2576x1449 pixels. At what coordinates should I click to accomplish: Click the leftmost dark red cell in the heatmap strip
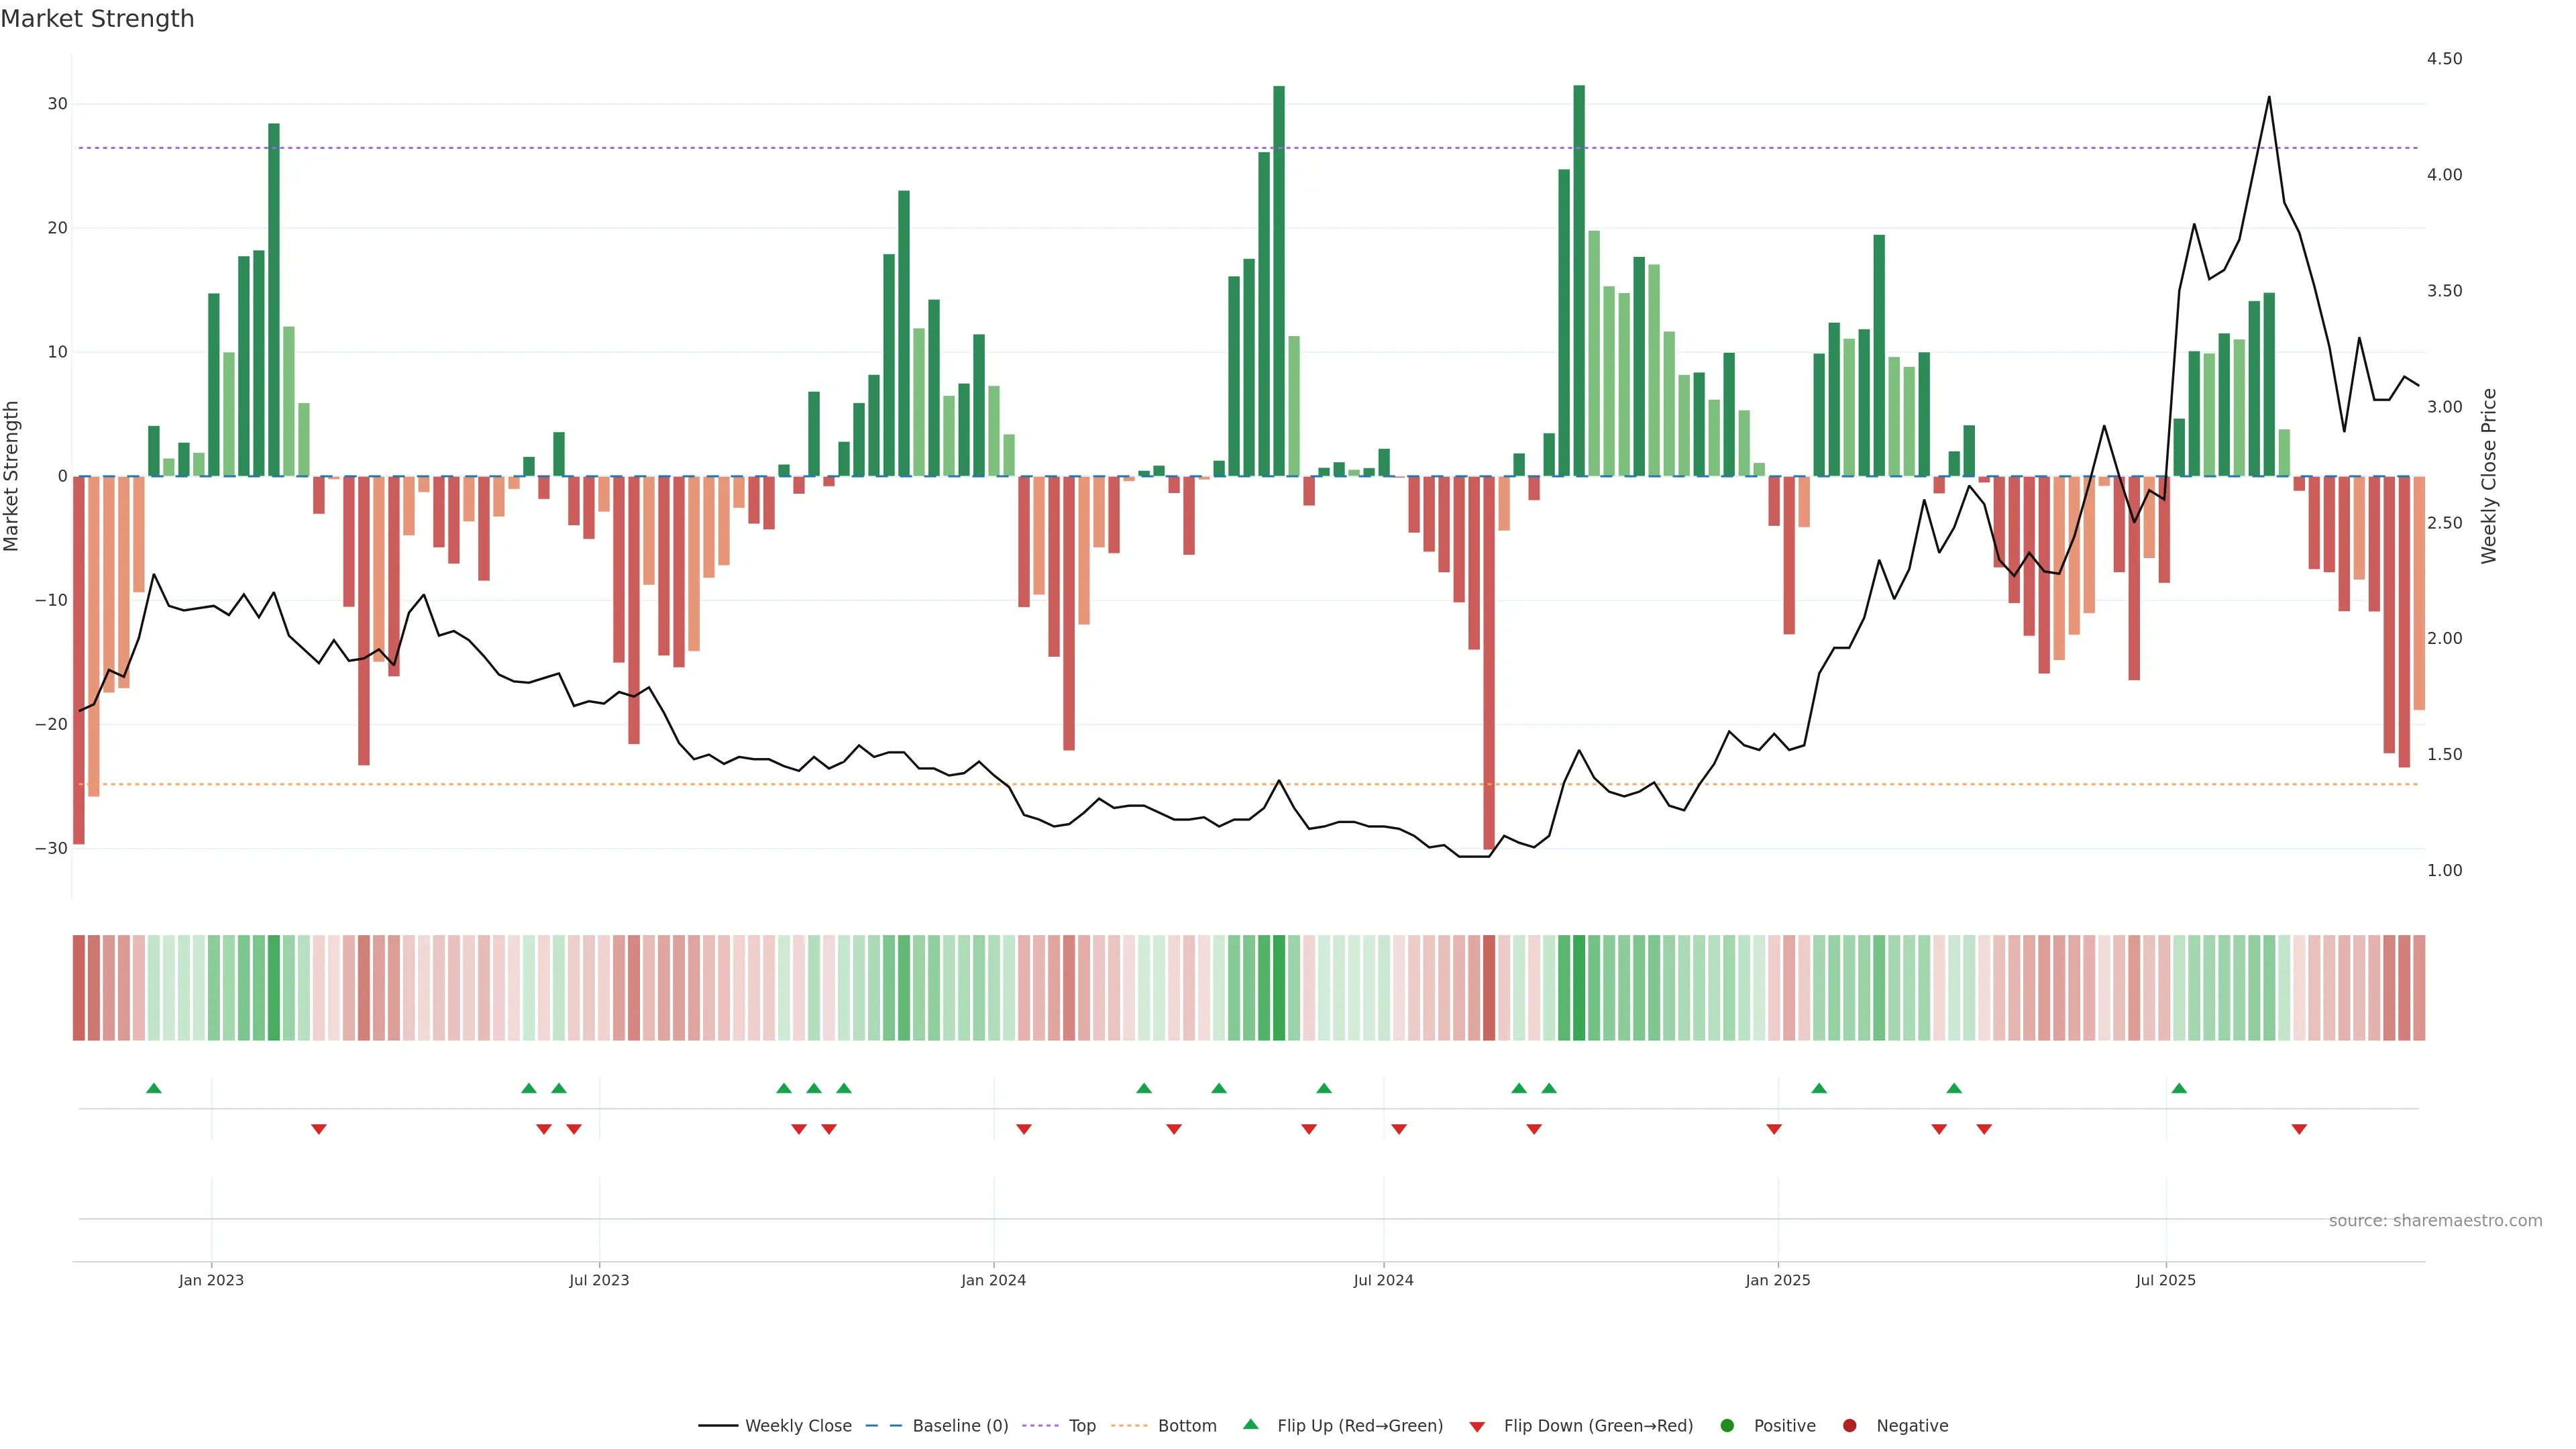pyautogui.click(x=79, y=988)
